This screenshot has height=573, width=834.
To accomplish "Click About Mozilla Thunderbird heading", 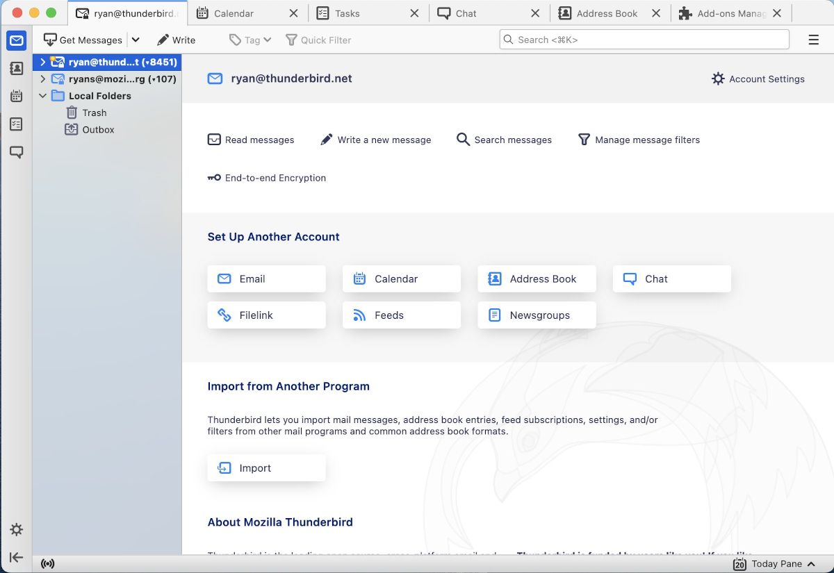I will coord(280,522).
